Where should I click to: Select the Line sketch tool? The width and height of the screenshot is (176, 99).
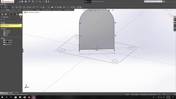(9, 7)
